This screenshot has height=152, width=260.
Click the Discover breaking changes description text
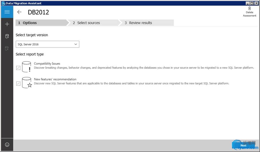pos(144,68)
